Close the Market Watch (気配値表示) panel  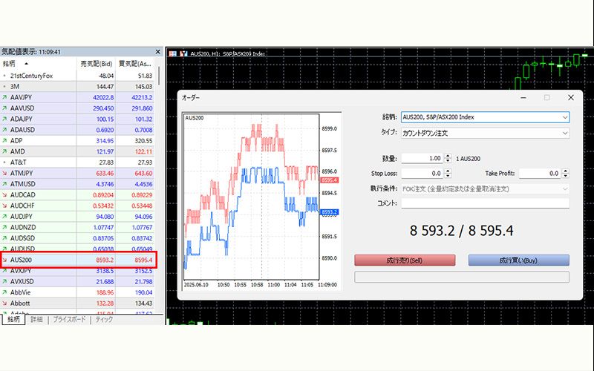pyautogui.click(x=157, y=52)
